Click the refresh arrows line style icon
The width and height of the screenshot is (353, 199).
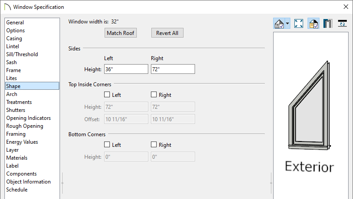click(342, 23)
